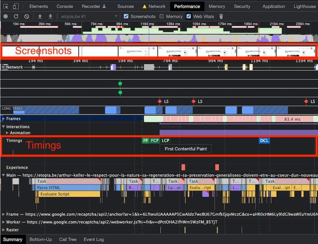This screenshot has width=318, height=244.
Task: Expand the Frames track
Action: tap(4, 119)
